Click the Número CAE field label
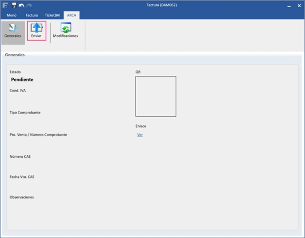305x238 pixels. pyautogui.click(x=20, y=156)
